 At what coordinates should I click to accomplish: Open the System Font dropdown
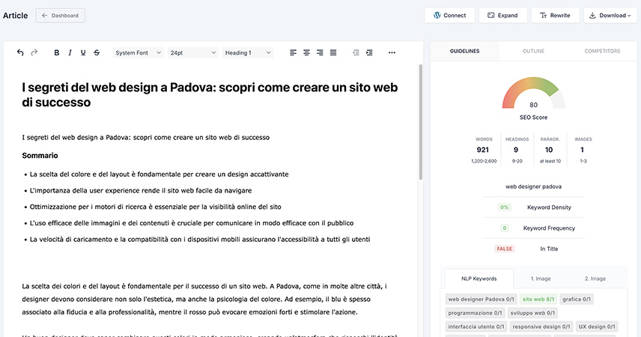138,52
